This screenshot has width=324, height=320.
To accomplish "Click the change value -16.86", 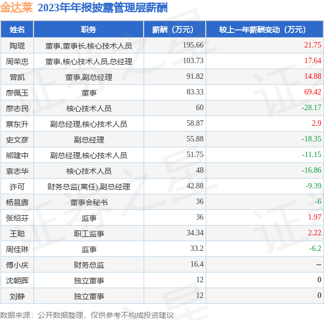I will click(312, 171).
